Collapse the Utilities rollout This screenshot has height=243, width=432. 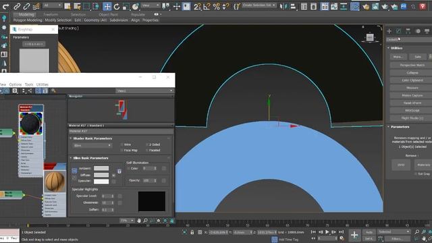pyautogui.click(x=389, y=48)
